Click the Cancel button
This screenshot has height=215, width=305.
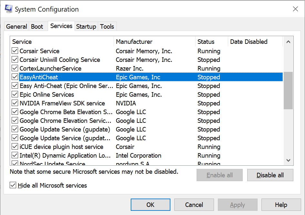point(194,205)
